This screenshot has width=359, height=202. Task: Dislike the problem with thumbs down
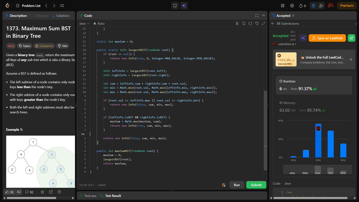(x=19, y=192)
